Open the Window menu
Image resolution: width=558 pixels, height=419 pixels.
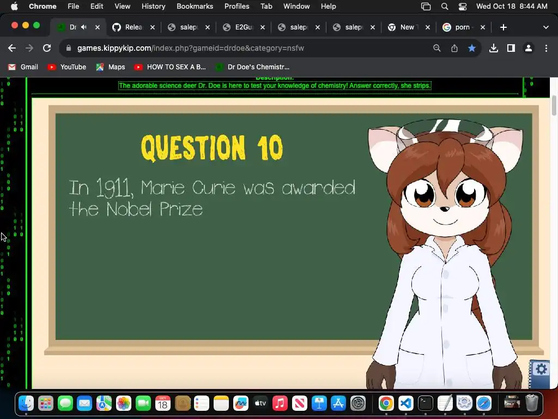click(x=296, y=7)
